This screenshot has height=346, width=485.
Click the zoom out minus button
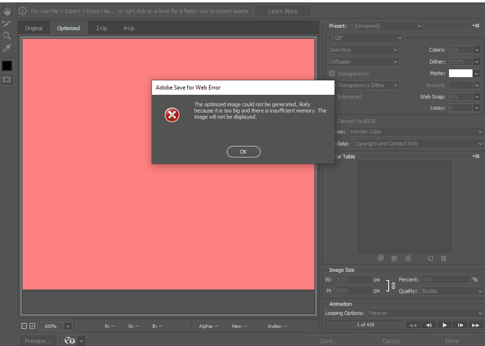click(24, 326)
